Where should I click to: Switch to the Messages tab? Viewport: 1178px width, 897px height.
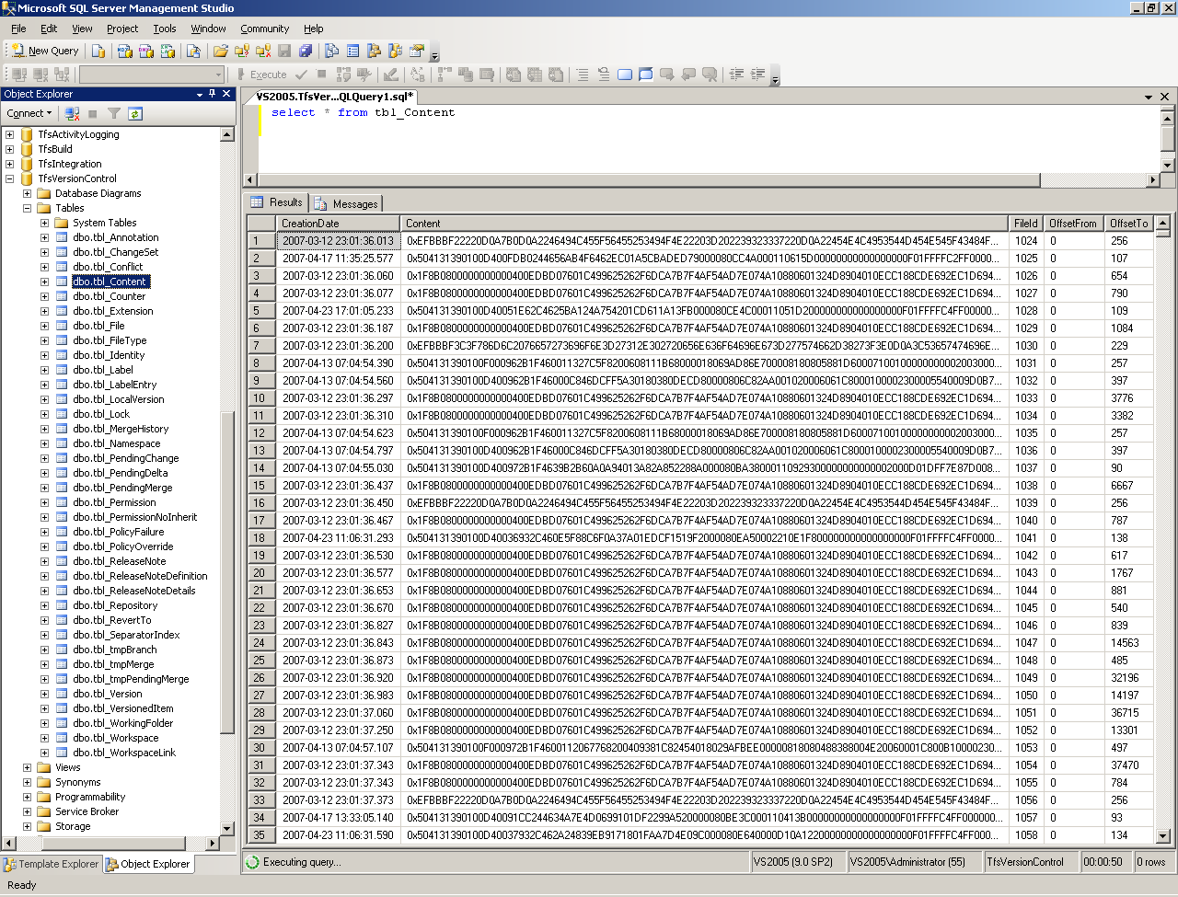pyautogui.click(x=347, y=203)
